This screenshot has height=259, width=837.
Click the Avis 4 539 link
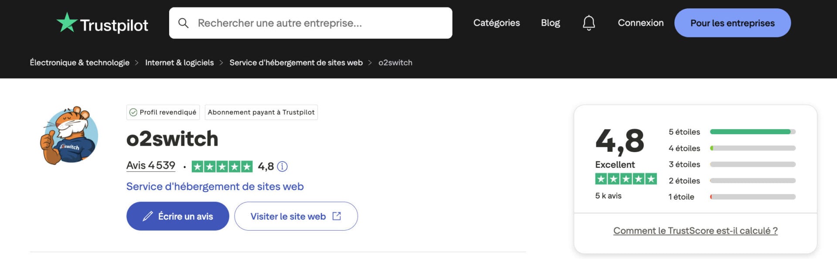(x=150, y=165)
